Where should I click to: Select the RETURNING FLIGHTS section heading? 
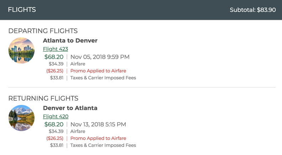point(43,98)
